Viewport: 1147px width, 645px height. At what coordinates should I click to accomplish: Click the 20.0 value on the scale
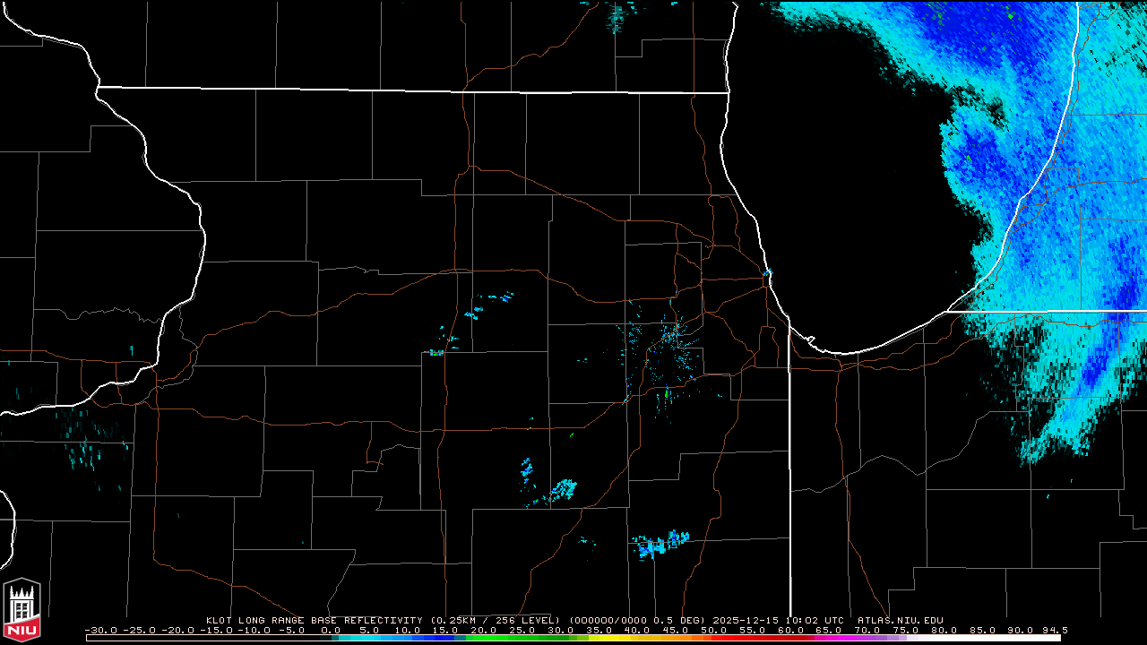click(483, 630)
